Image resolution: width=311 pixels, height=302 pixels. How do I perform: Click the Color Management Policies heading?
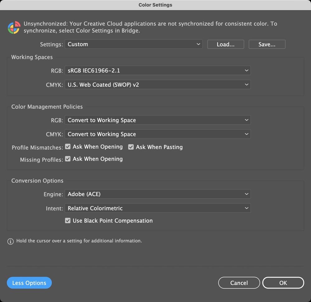[47, 107]
